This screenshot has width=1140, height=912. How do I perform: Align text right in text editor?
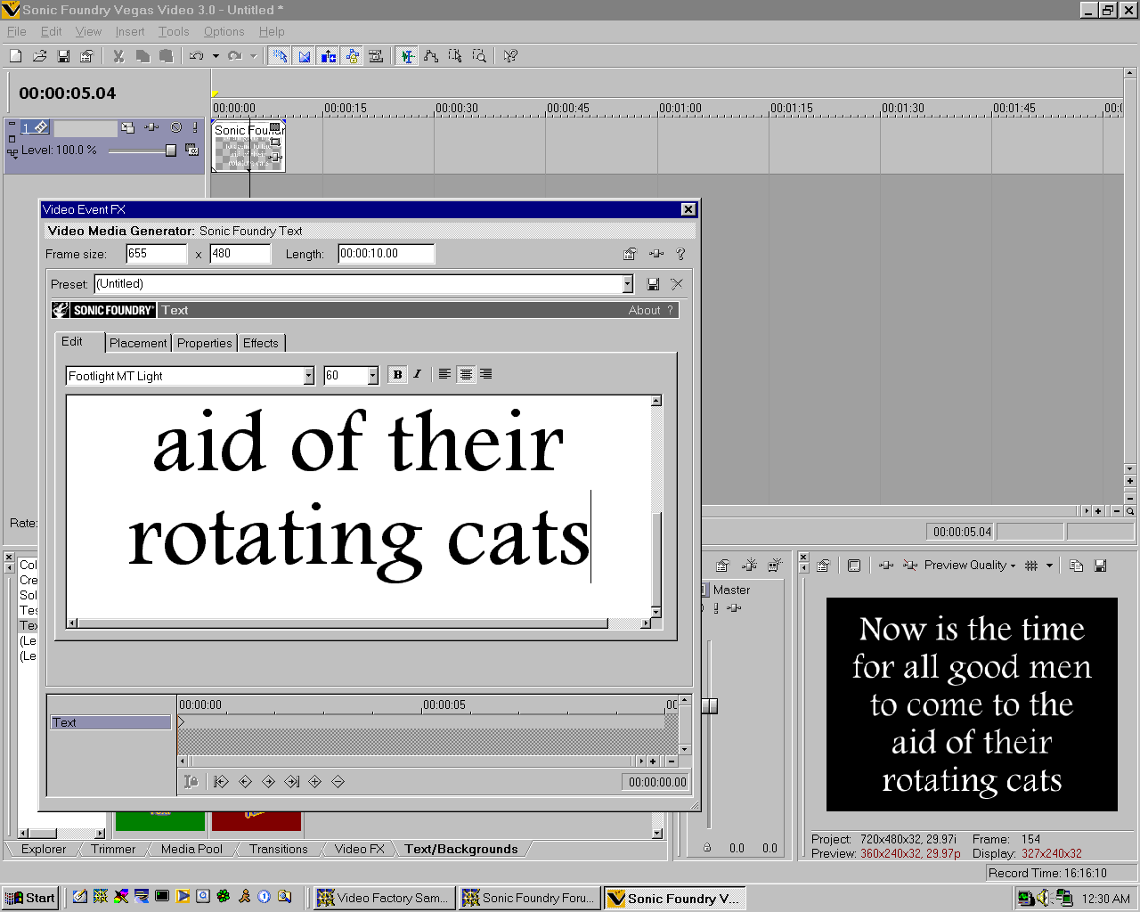coord(486,375)
